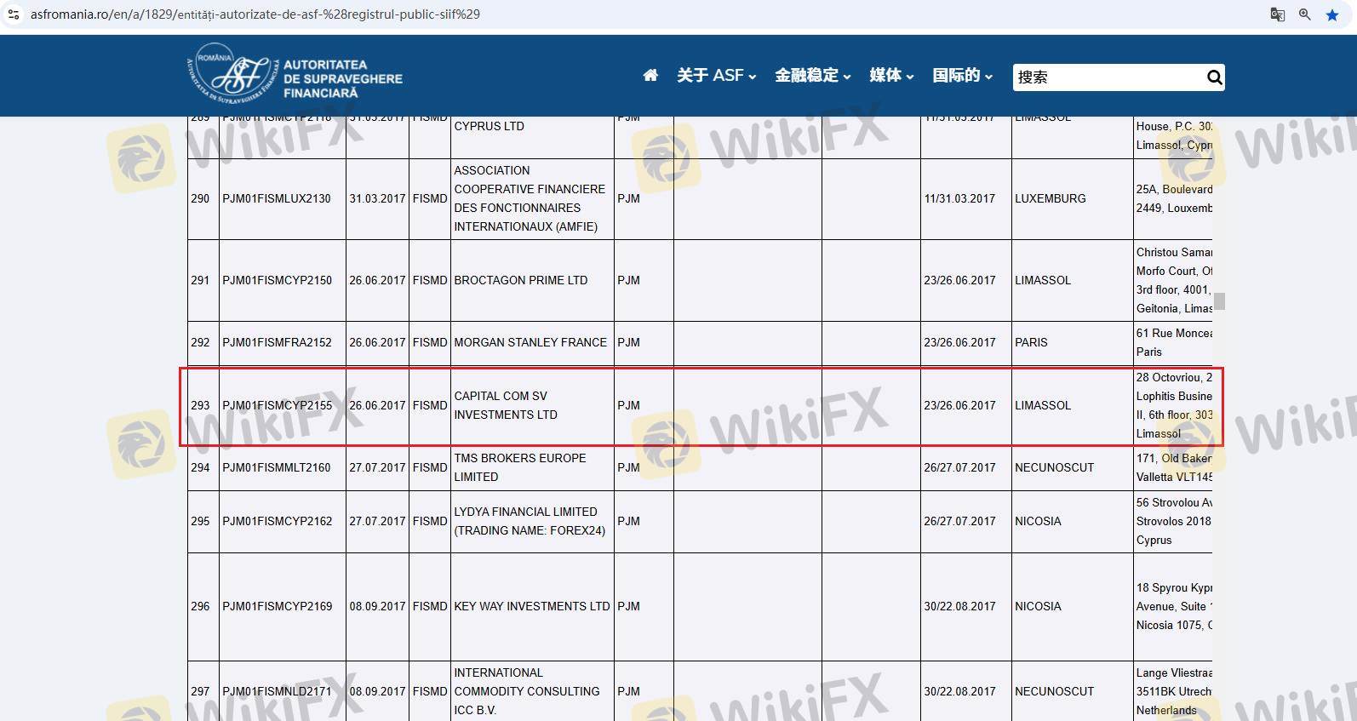Click NECUNOSCUT cell in row 294
Screen dimensions: 1357x721
click(x=1055, y=467)
